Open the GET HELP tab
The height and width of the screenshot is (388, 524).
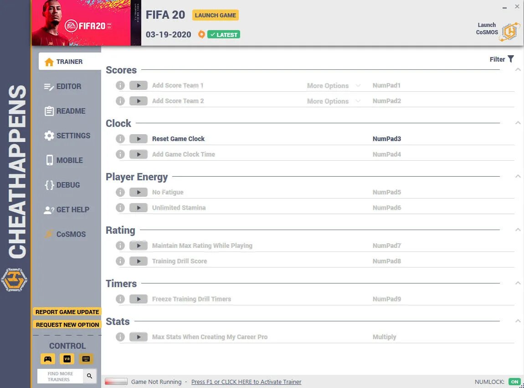pos(67,210)
